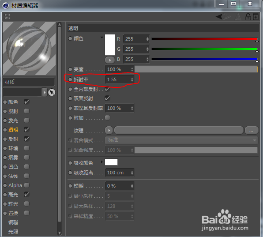The height and width of the screenshot is (237, 263).
Task: Click the color picker arrow button below swatch
Action: coord(110,60)
